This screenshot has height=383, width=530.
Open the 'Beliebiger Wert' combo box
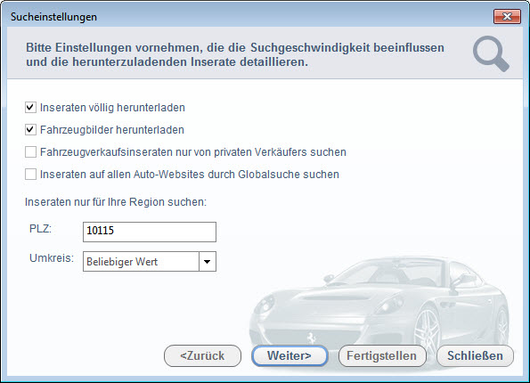[150, 261]
